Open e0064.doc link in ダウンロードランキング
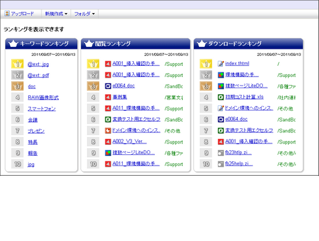This screenshot has height=241, width=319. (x=236, y=119)
